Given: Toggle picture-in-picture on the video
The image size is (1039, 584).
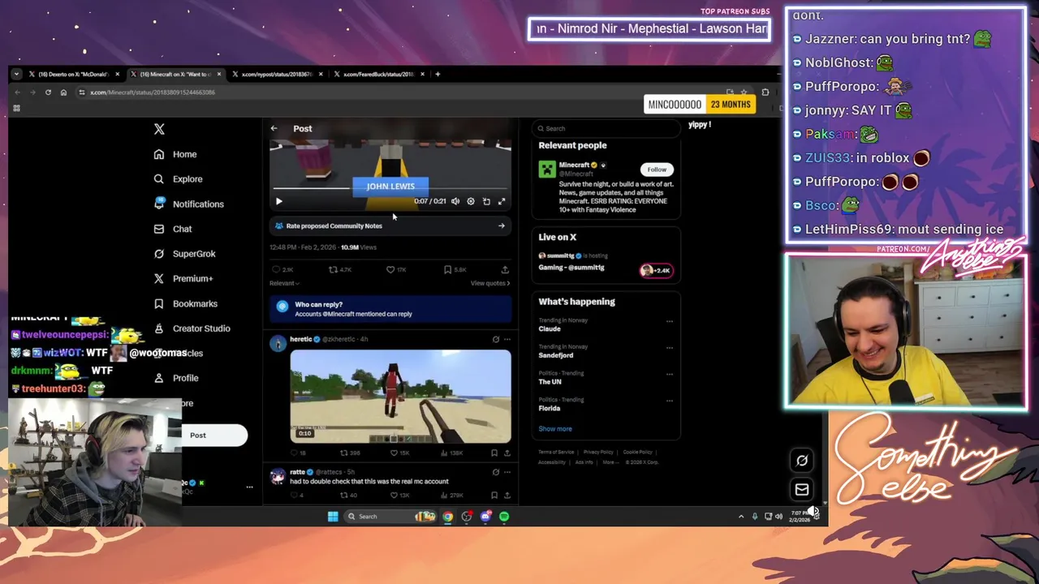Looking at the screenshot, I should [486, 201].
